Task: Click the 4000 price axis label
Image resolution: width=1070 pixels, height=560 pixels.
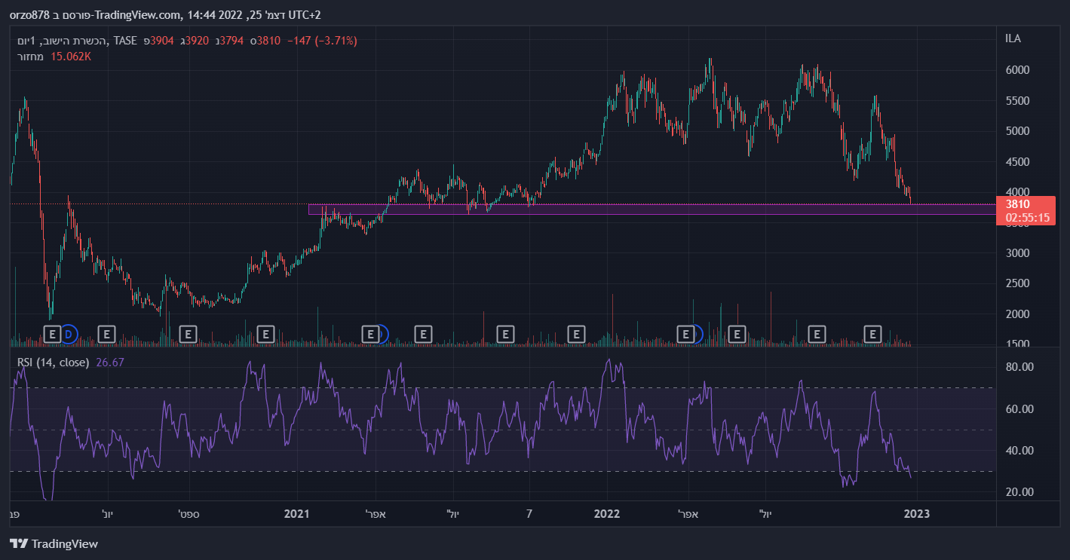Action: tap(1018, 192)
